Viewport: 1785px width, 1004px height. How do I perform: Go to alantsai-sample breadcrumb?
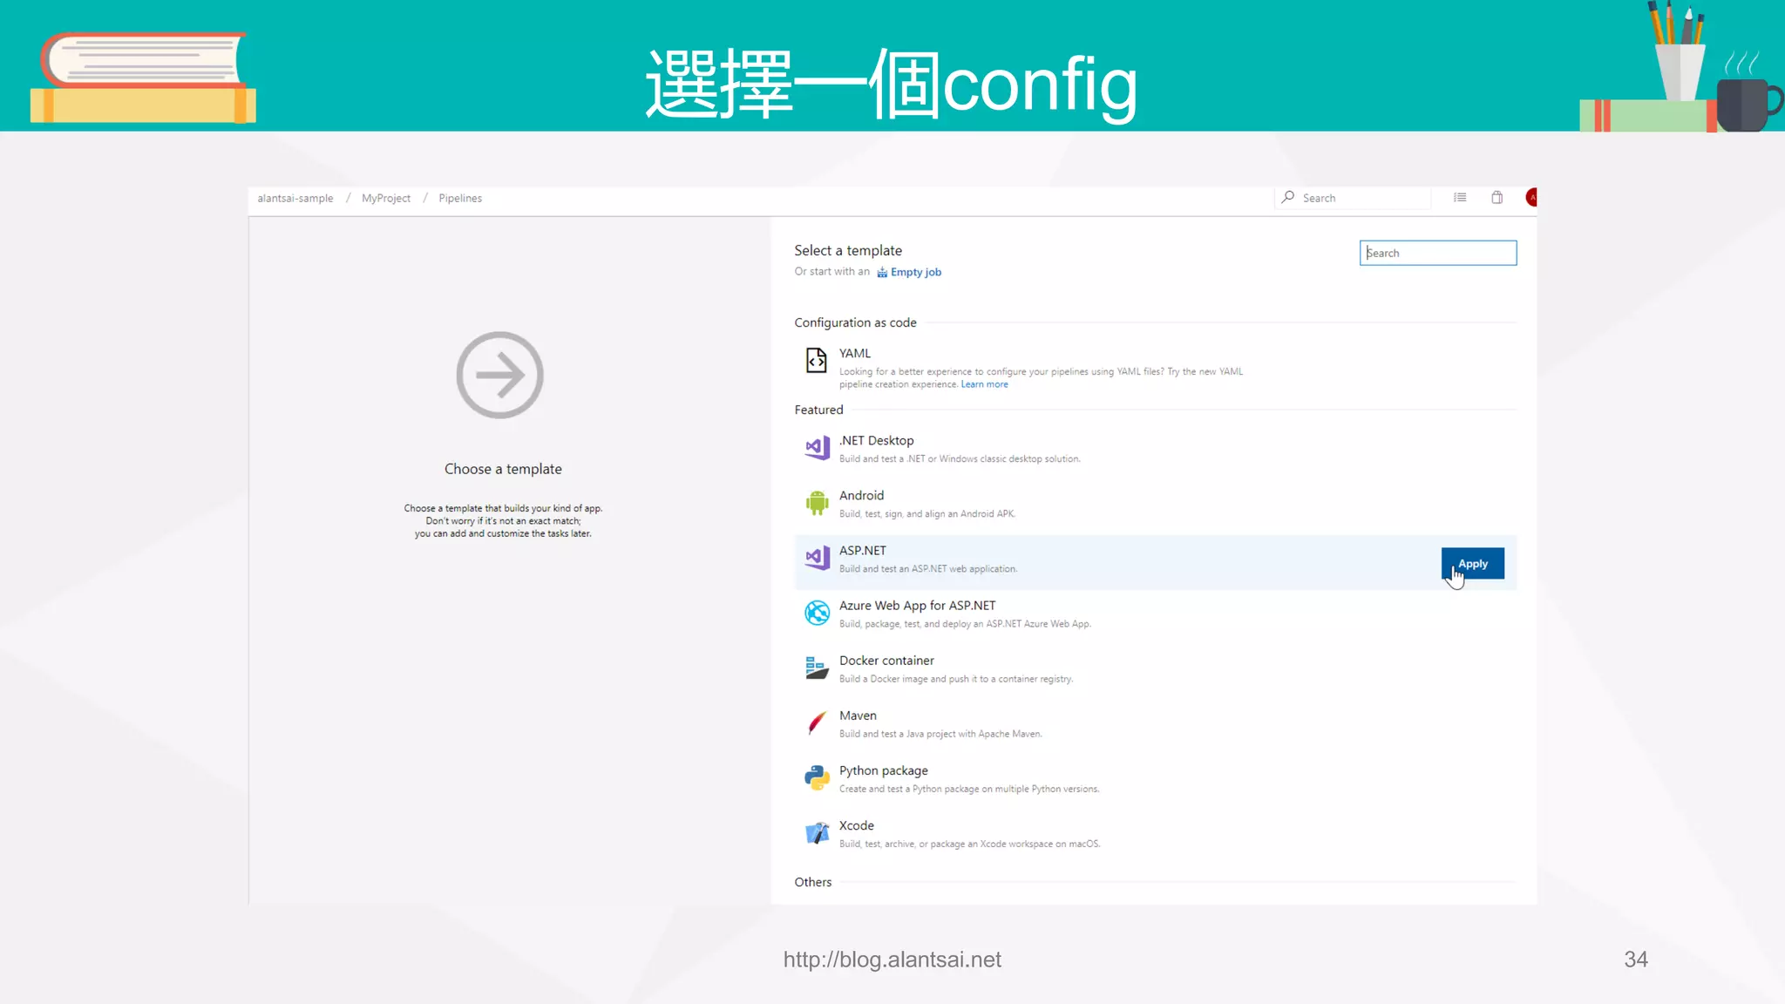295,198
